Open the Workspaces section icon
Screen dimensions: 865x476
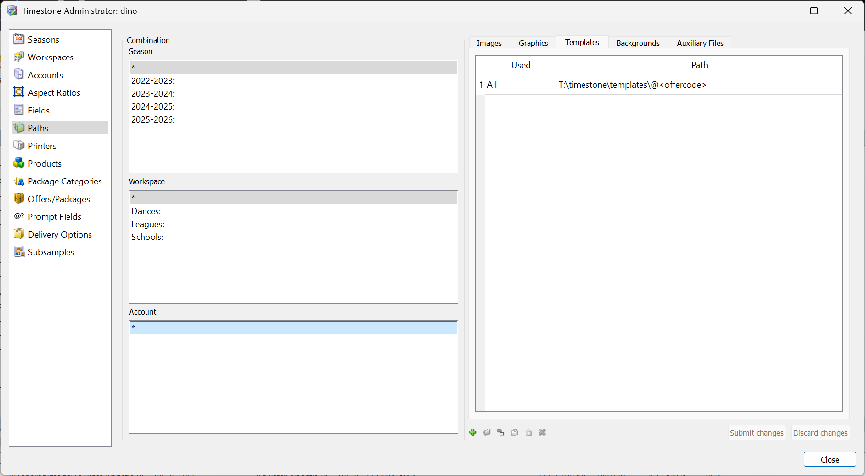[19, 57]
